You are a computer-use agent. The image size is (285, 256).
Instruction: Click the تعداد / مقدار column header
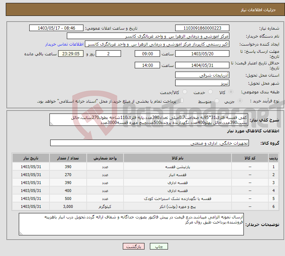pyautogui.click(x=68, y=158)
